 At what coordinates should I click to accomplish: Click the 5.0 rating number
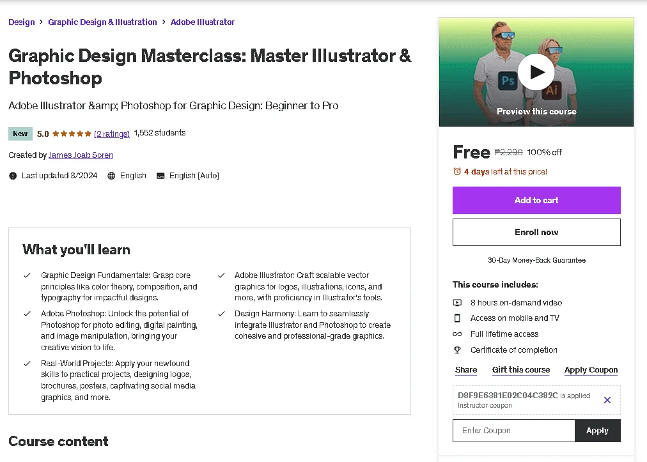[43, 134]
